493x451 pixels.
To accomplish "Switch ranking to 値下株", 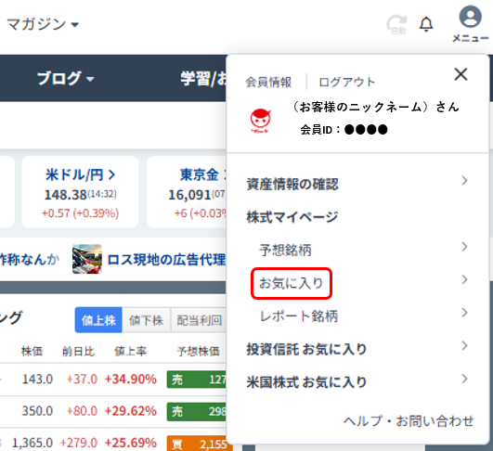I will (146, 320).
